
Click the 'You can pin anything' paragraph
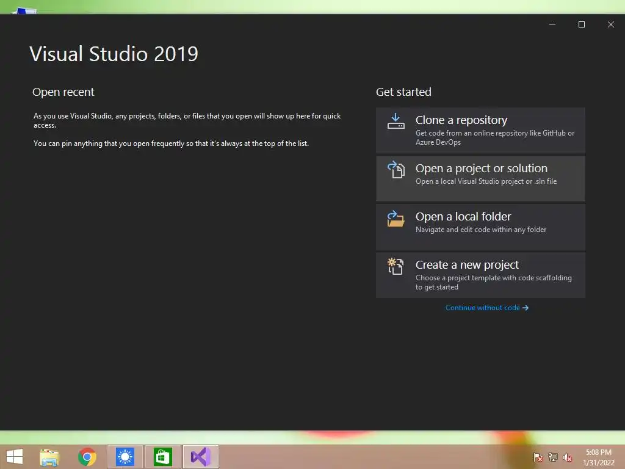pos(171,144)
